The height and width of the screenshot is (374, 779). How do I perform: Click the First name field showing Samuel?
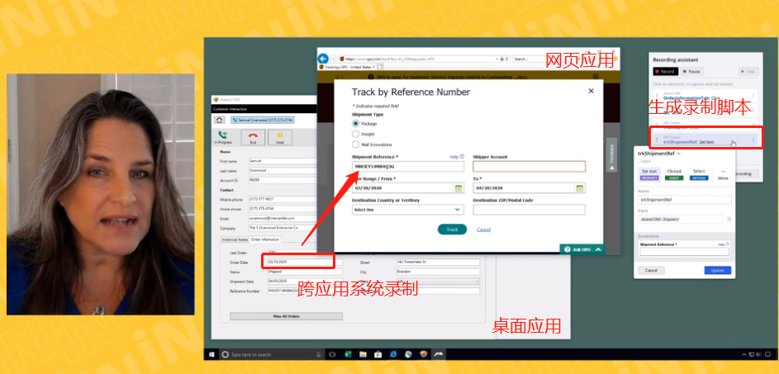tap(283, 161)
